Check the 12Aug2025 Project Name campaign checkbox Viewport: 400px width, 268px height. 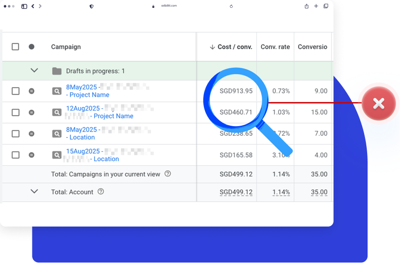[x=15, y=112]
